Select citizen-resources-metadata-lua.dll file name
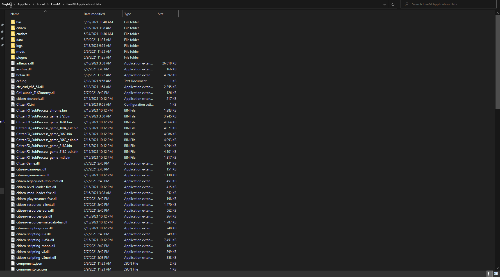This screenshot has height=277, width=500. coord(42,222)
